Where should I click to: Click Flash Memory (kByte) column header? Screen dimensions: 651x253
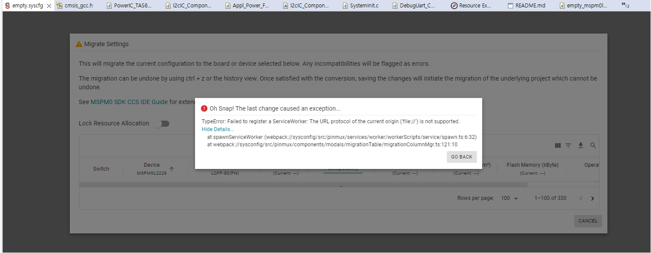point(532,165)
